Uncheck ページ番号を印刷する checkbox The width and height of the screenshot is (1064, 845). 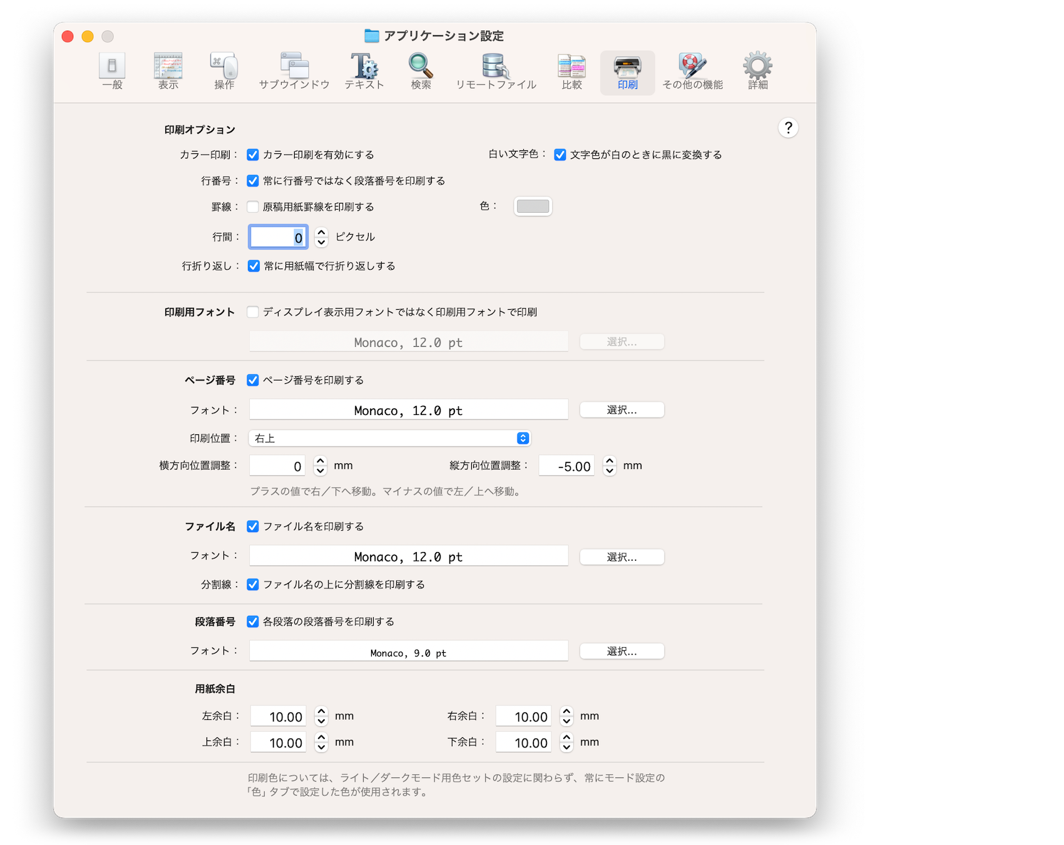[x=253, y=380]
